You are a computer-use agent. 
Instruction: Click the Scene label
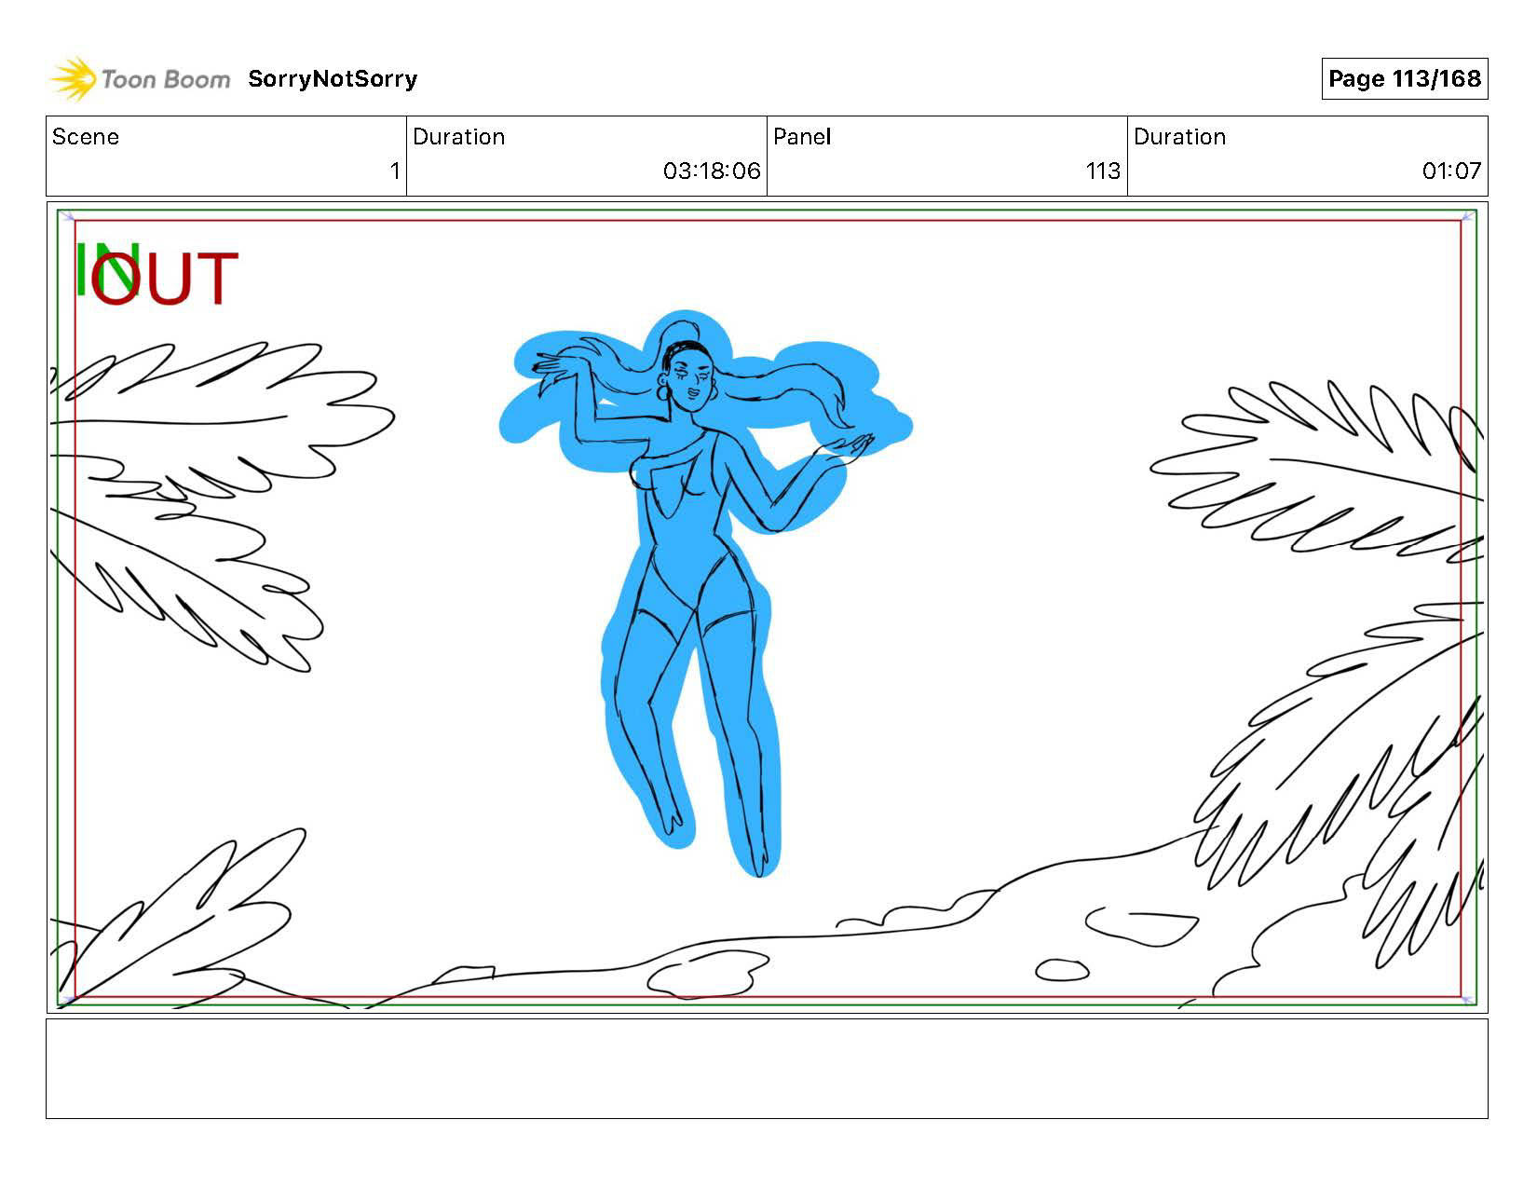86,137
